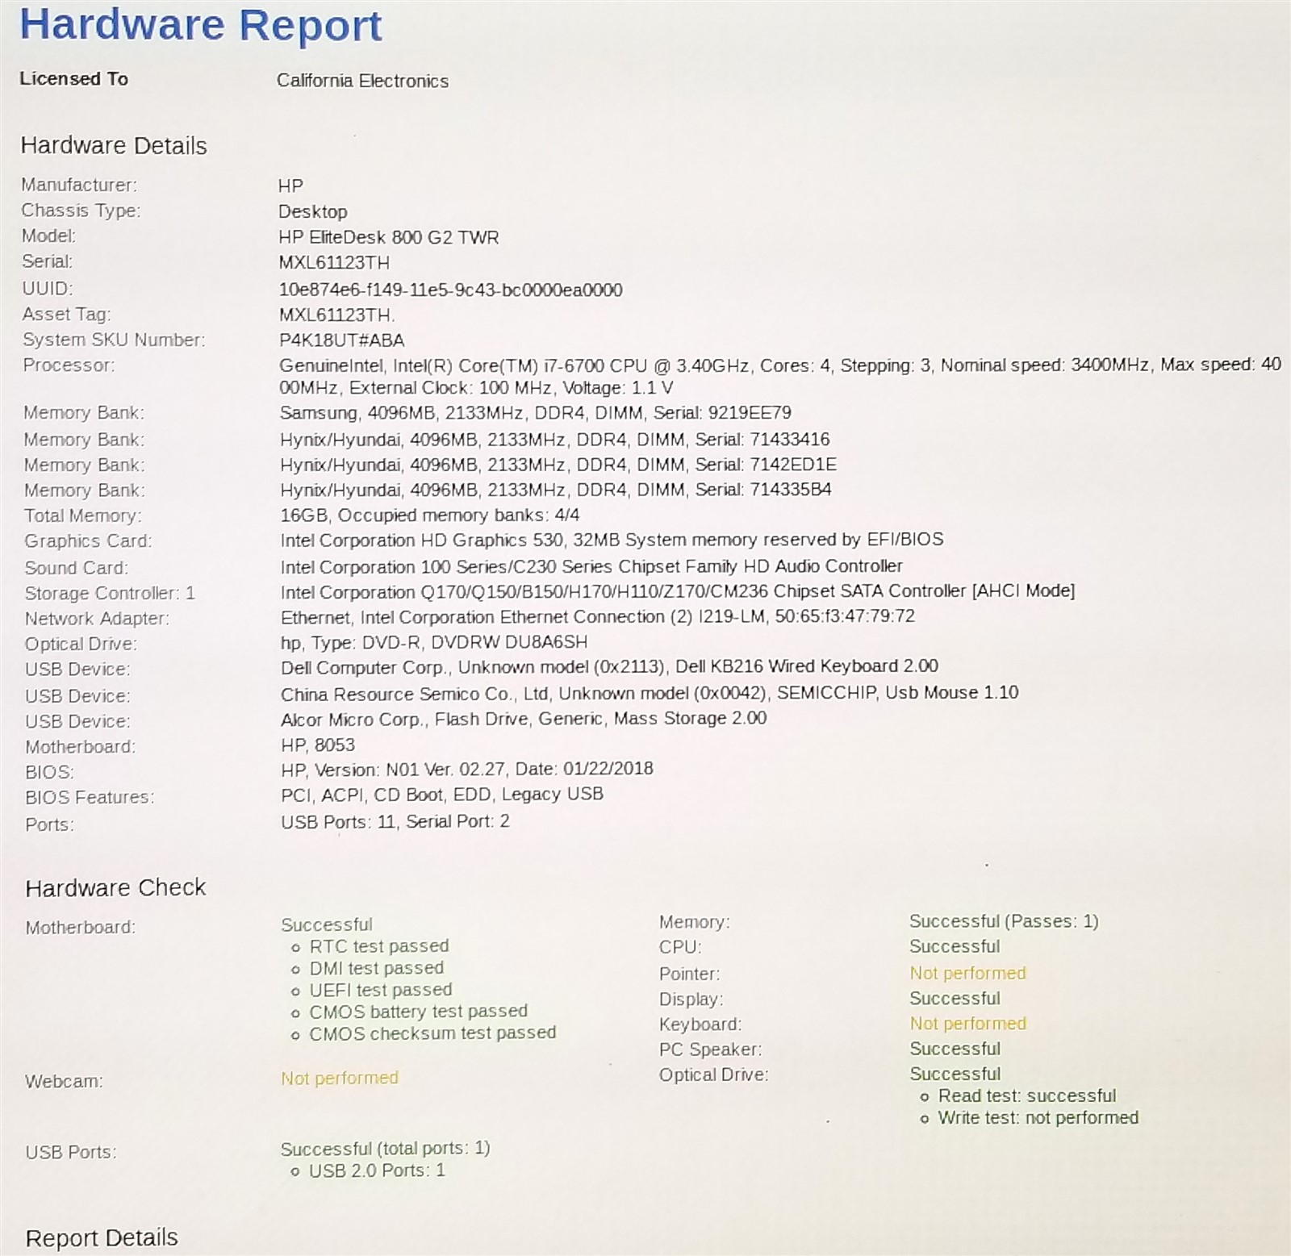Select Read test: successful item
Screen dimensions: 1291x1256
(1027, 1096)
